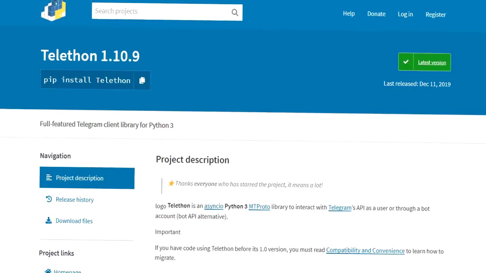486x273 pixels.
Task: Click the Project links heading
Action: pos(57,253)
